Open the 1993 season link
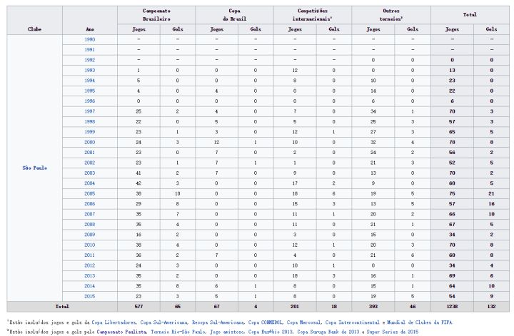 point(89,70)
